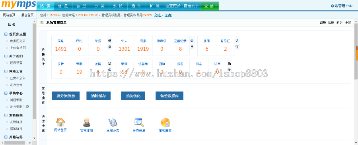Open 发布帮助主题 in the sidebar
This screenshot has height=145, width=358.
(x=19, y=107)
